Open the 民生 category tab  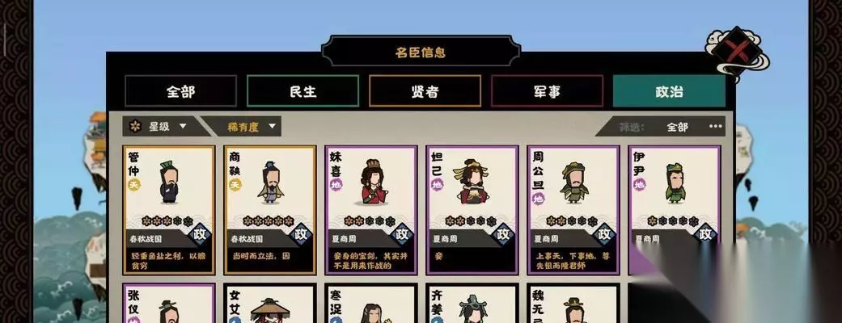303,91
